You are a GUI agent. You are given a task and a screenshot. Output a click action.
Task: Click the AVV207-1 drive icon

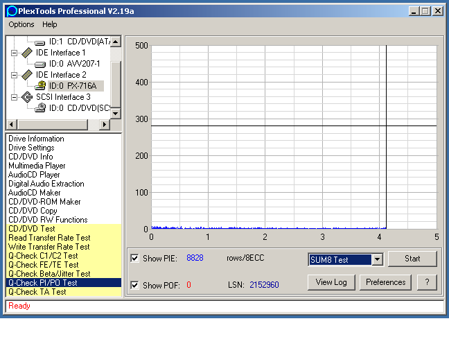pos(40,64)
